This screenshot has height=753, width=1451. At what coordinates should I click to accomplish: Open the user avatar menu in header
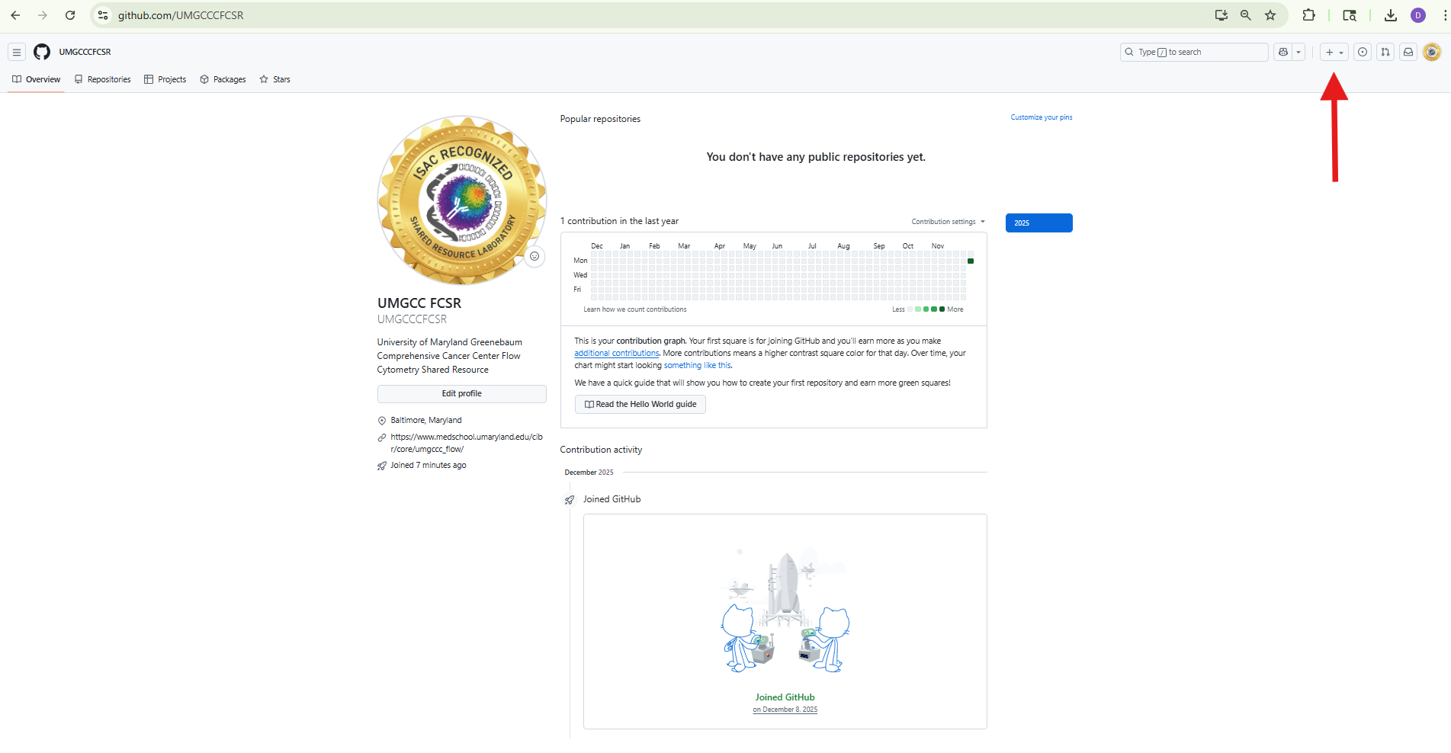point(1432,52)
